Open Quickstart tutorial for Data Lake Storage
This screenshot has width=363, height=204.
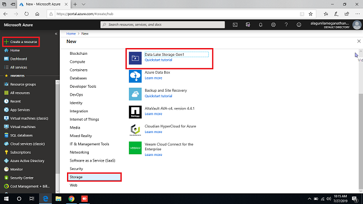[159, 60]
